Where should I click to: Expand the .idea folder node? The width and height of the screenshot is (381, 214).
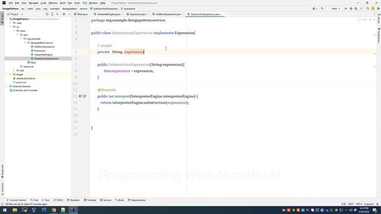tap(11, 23)
